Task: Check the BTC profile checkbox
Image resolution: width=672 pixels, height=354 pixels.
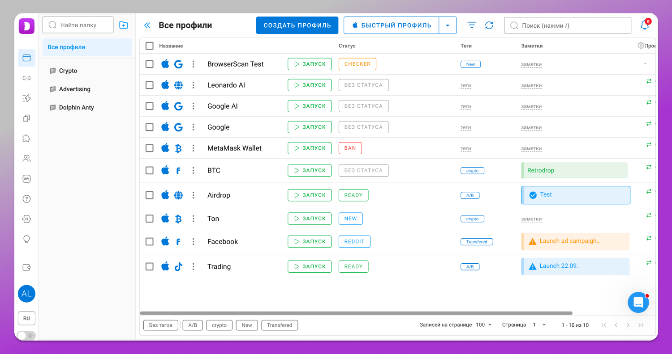Action: click(150, 170)
